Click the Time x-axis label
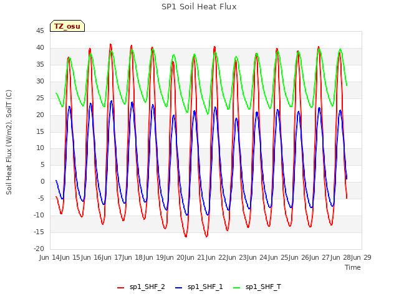Image resolution: width=399 pixels, height=299 pixels. point(353,267)
